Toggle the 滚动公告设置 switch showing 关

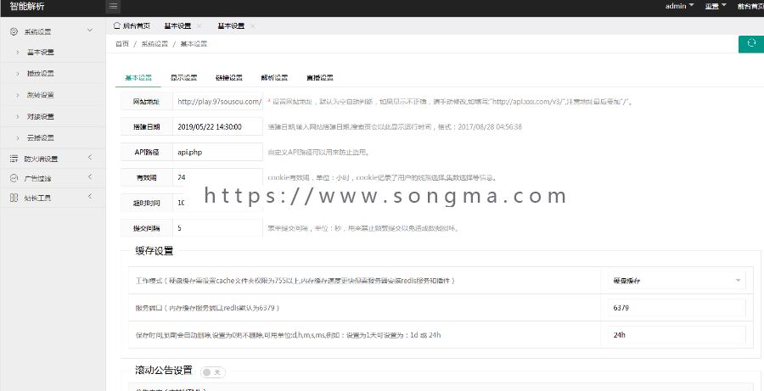pyautogui.click(x=213, y=372)
